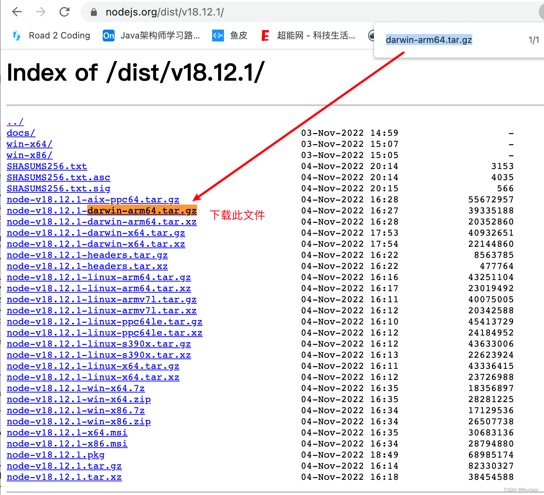This screenshot has height=495, width=544.
Task: Download node-v18.12.1-linux-arm64.tar.xz
Action: 99,288
